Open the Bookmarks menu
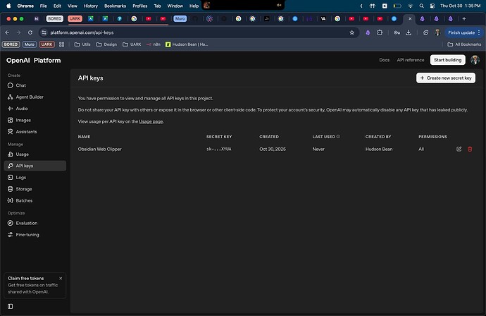486x316 pixels. click(115, 6)
